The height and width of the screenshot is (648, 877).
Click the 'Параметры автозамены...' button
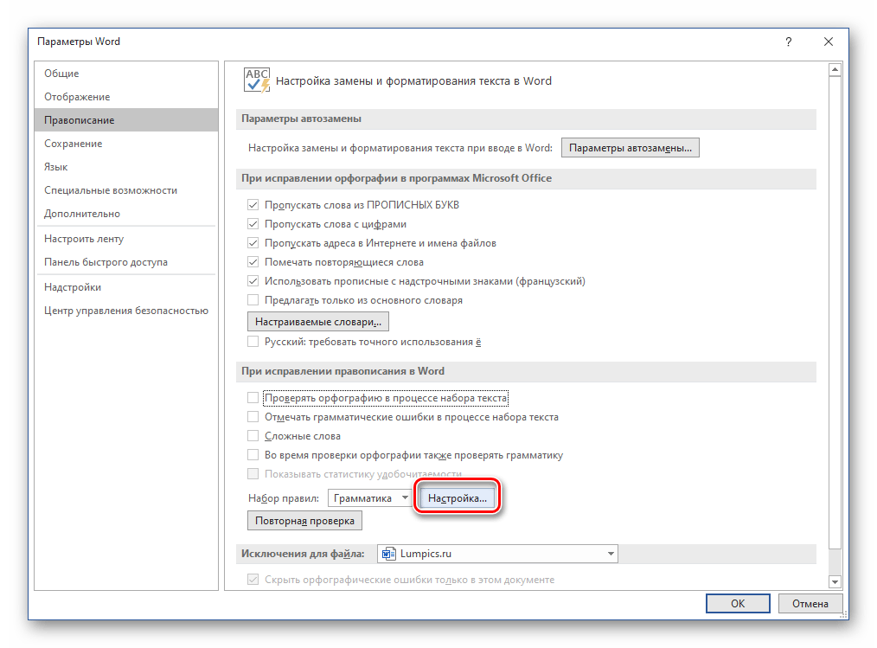(631, 148)
